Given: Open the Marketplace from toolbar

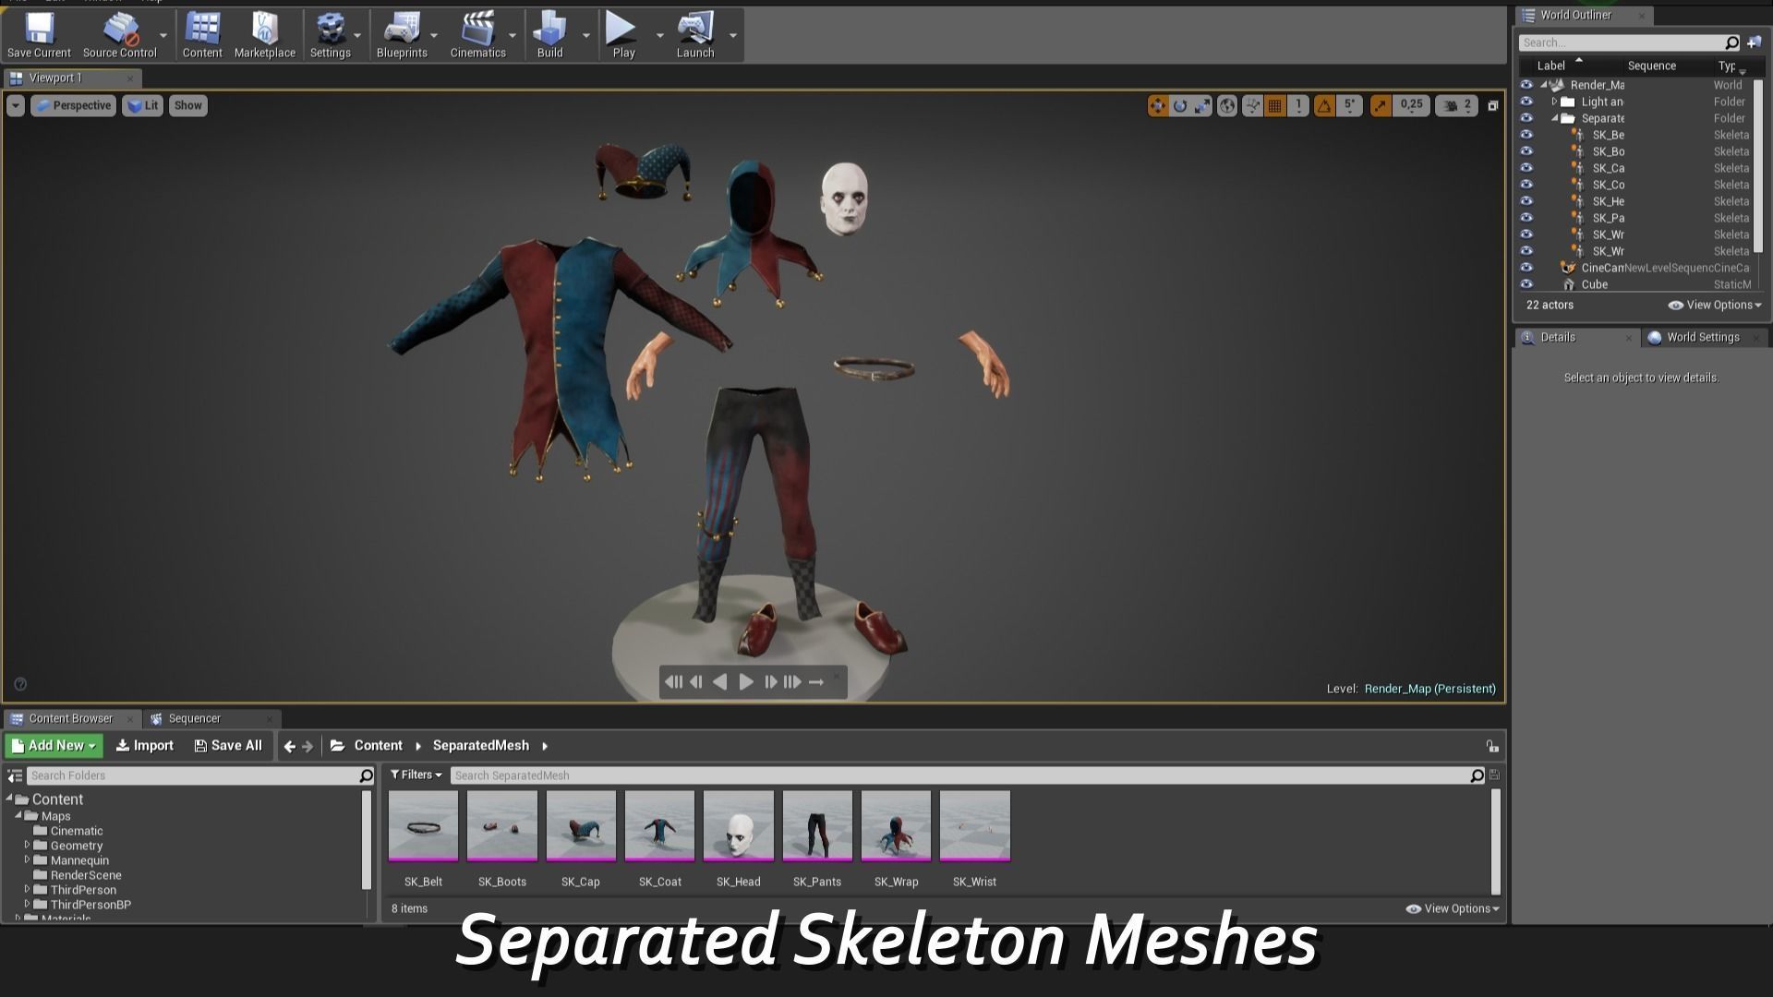Looking at the screenshot, I should (265, 35).
